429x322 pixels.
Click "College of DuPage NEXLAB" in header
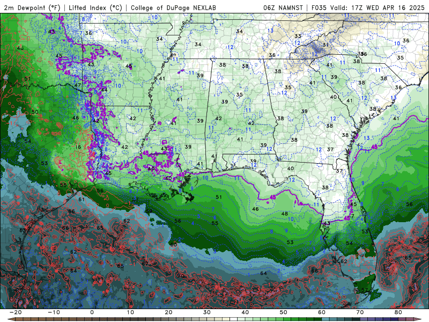173,8
